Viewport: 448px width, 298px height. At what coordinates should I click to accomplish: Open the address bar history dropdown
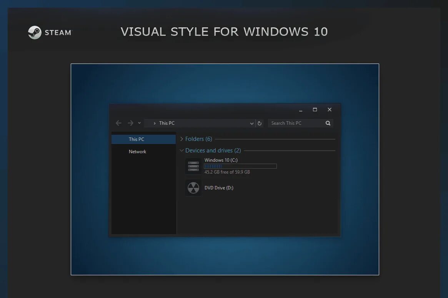[x=252, y=123]
